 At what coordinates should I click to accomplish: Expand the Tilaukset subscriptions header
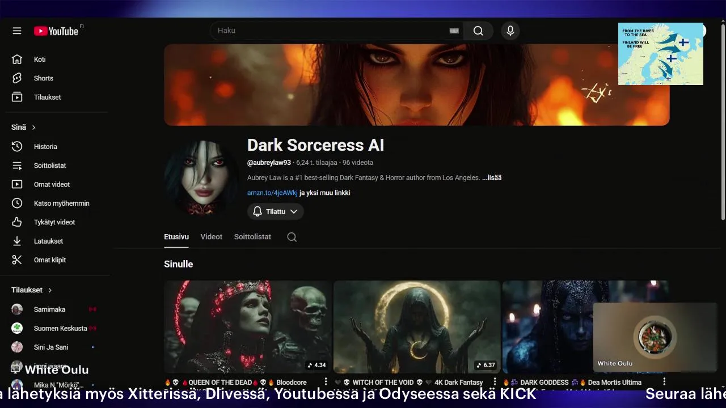[x=32, y=290]
